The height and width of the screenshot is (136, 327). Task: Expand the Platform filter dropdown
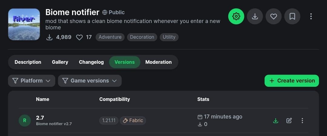click(31, 81)
